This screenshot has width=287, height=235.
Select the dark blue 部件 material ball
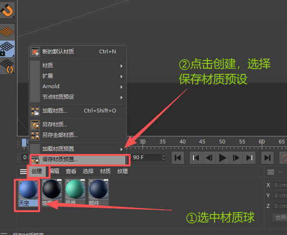[99, 193]
